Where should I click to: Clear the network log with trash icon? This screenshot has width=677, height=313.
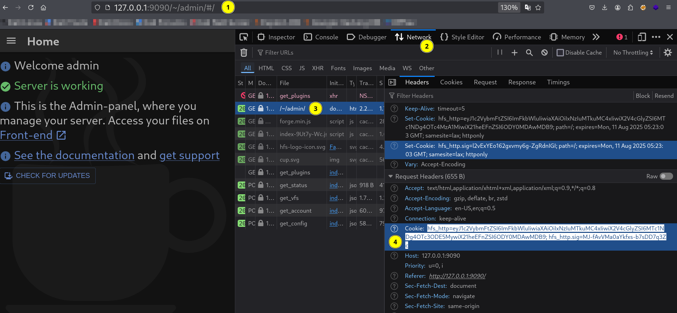244,52
